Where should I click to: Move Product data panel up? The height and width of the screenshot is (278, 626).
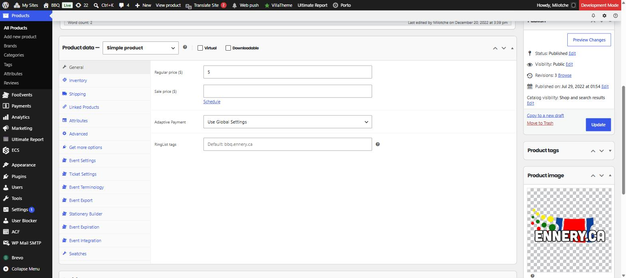tap(495, 48)
